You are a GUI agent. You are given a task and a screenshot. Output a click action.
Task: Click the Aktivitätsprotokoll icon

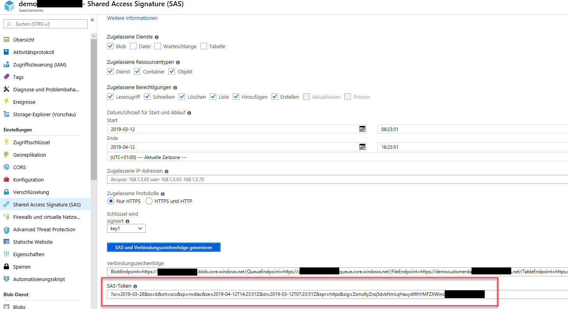pos(6,52)
